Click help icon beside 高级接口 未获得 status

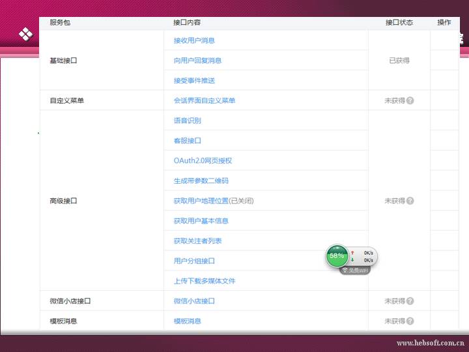tap(410, 201)
